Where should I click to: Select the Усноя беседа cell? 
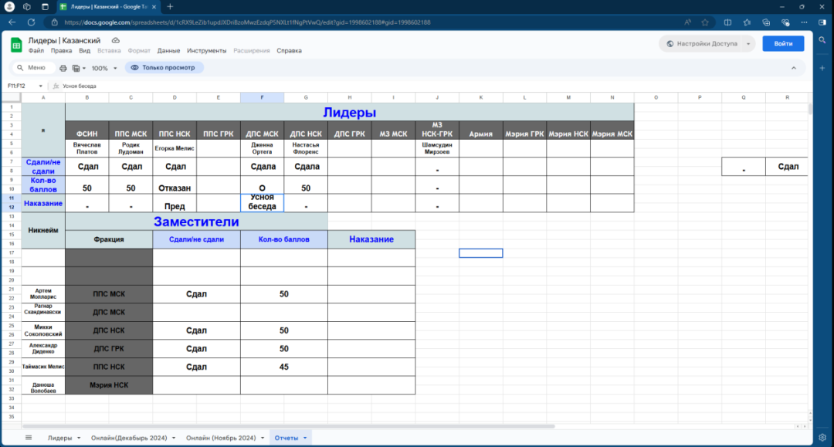point(263,202)
